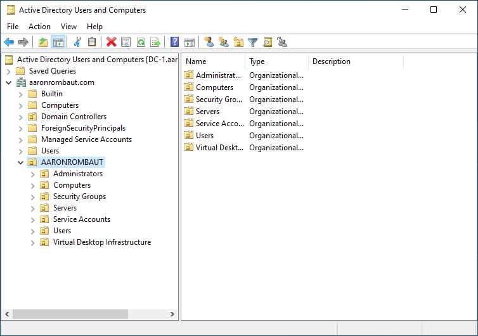The image size is (478, 336).
Task: Collapse the AARONROMBAUT organizational unit
Action: click(x=21, y=162)
